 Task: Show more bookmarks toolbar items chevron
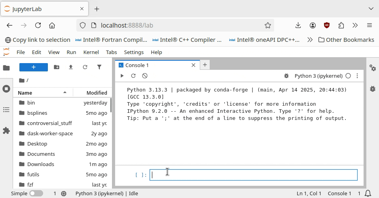coord(310,40)
